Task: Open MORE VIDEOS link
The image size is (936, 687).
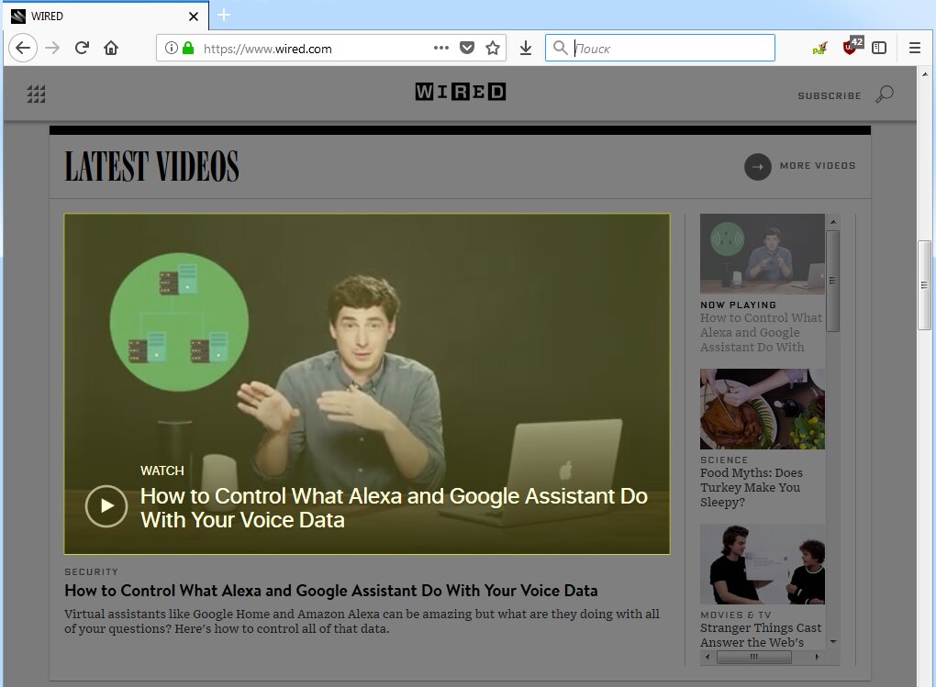Action: coord(818,165)
